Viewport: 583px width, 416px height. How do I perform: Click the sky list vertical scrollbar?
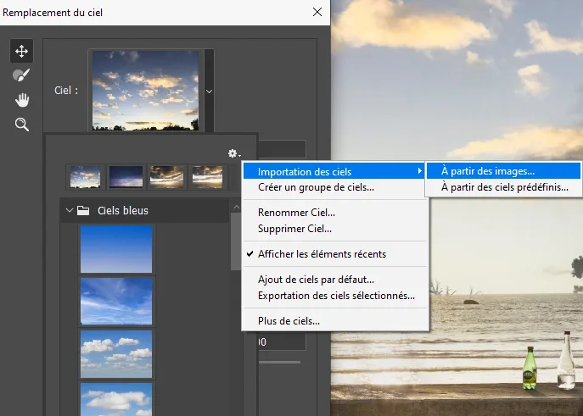[x=236, y=241]
